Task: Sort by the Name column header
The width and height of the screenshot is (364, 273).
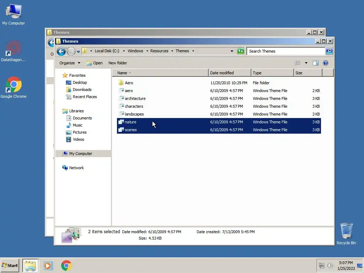Action: pos(160,73)
